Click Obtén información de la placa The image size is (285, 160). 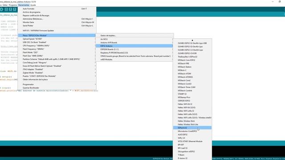(x=57, y=80)
